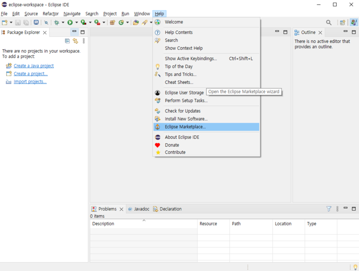Click the Coverage run icon
The width and height of the screenshot is (359, 271).
(83, 23)
